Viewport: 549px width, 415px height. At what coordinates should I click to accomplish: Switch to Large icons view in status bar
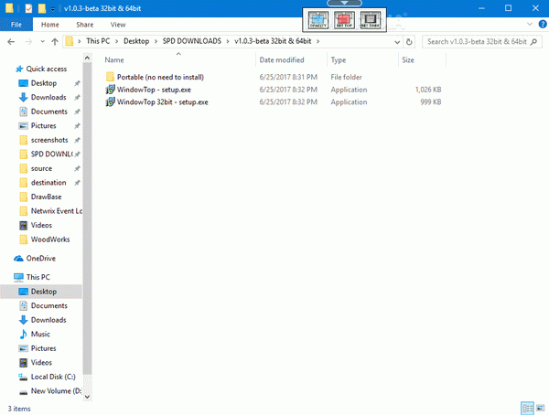541,409
